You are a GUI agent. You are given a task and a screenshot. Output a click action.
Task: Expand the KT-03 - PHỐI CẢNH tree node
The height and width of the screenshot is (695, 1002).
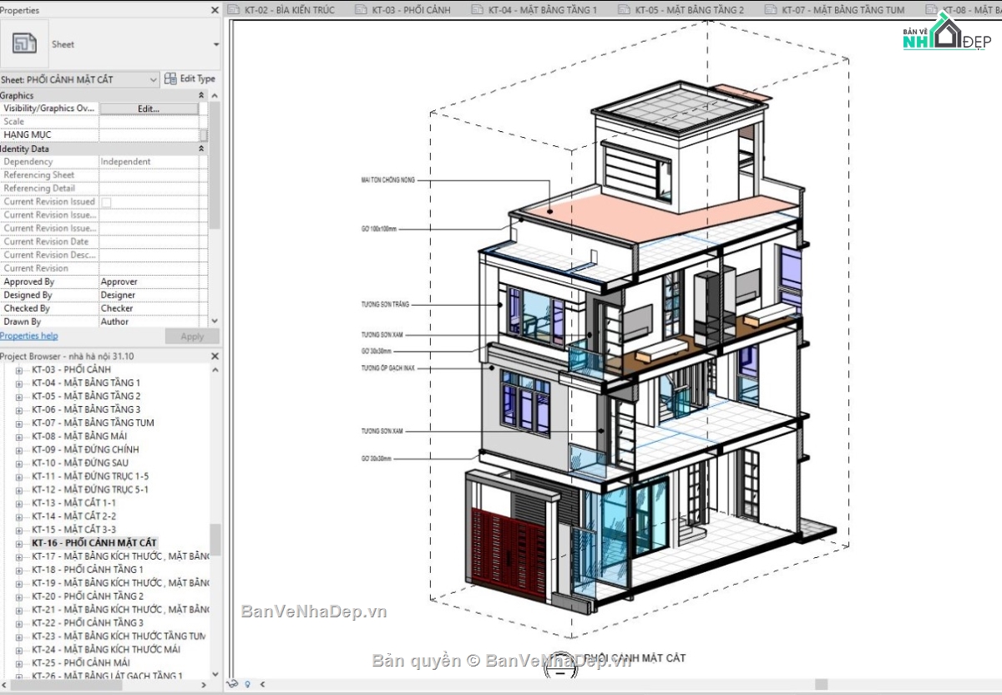tap(19, 369)
